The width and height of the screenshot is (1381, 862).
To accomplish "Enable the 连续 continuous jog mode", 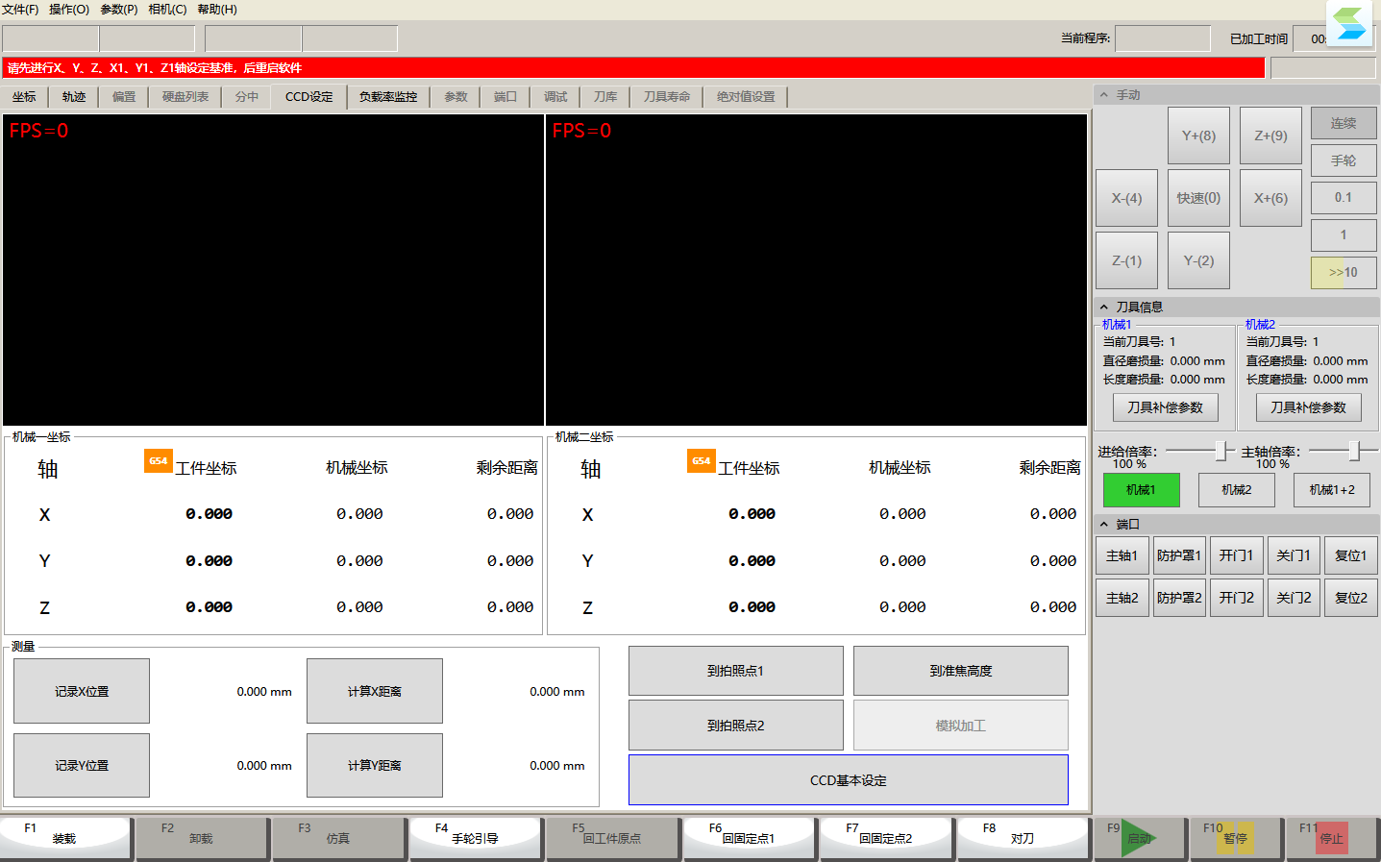I will click(1344, 123).
